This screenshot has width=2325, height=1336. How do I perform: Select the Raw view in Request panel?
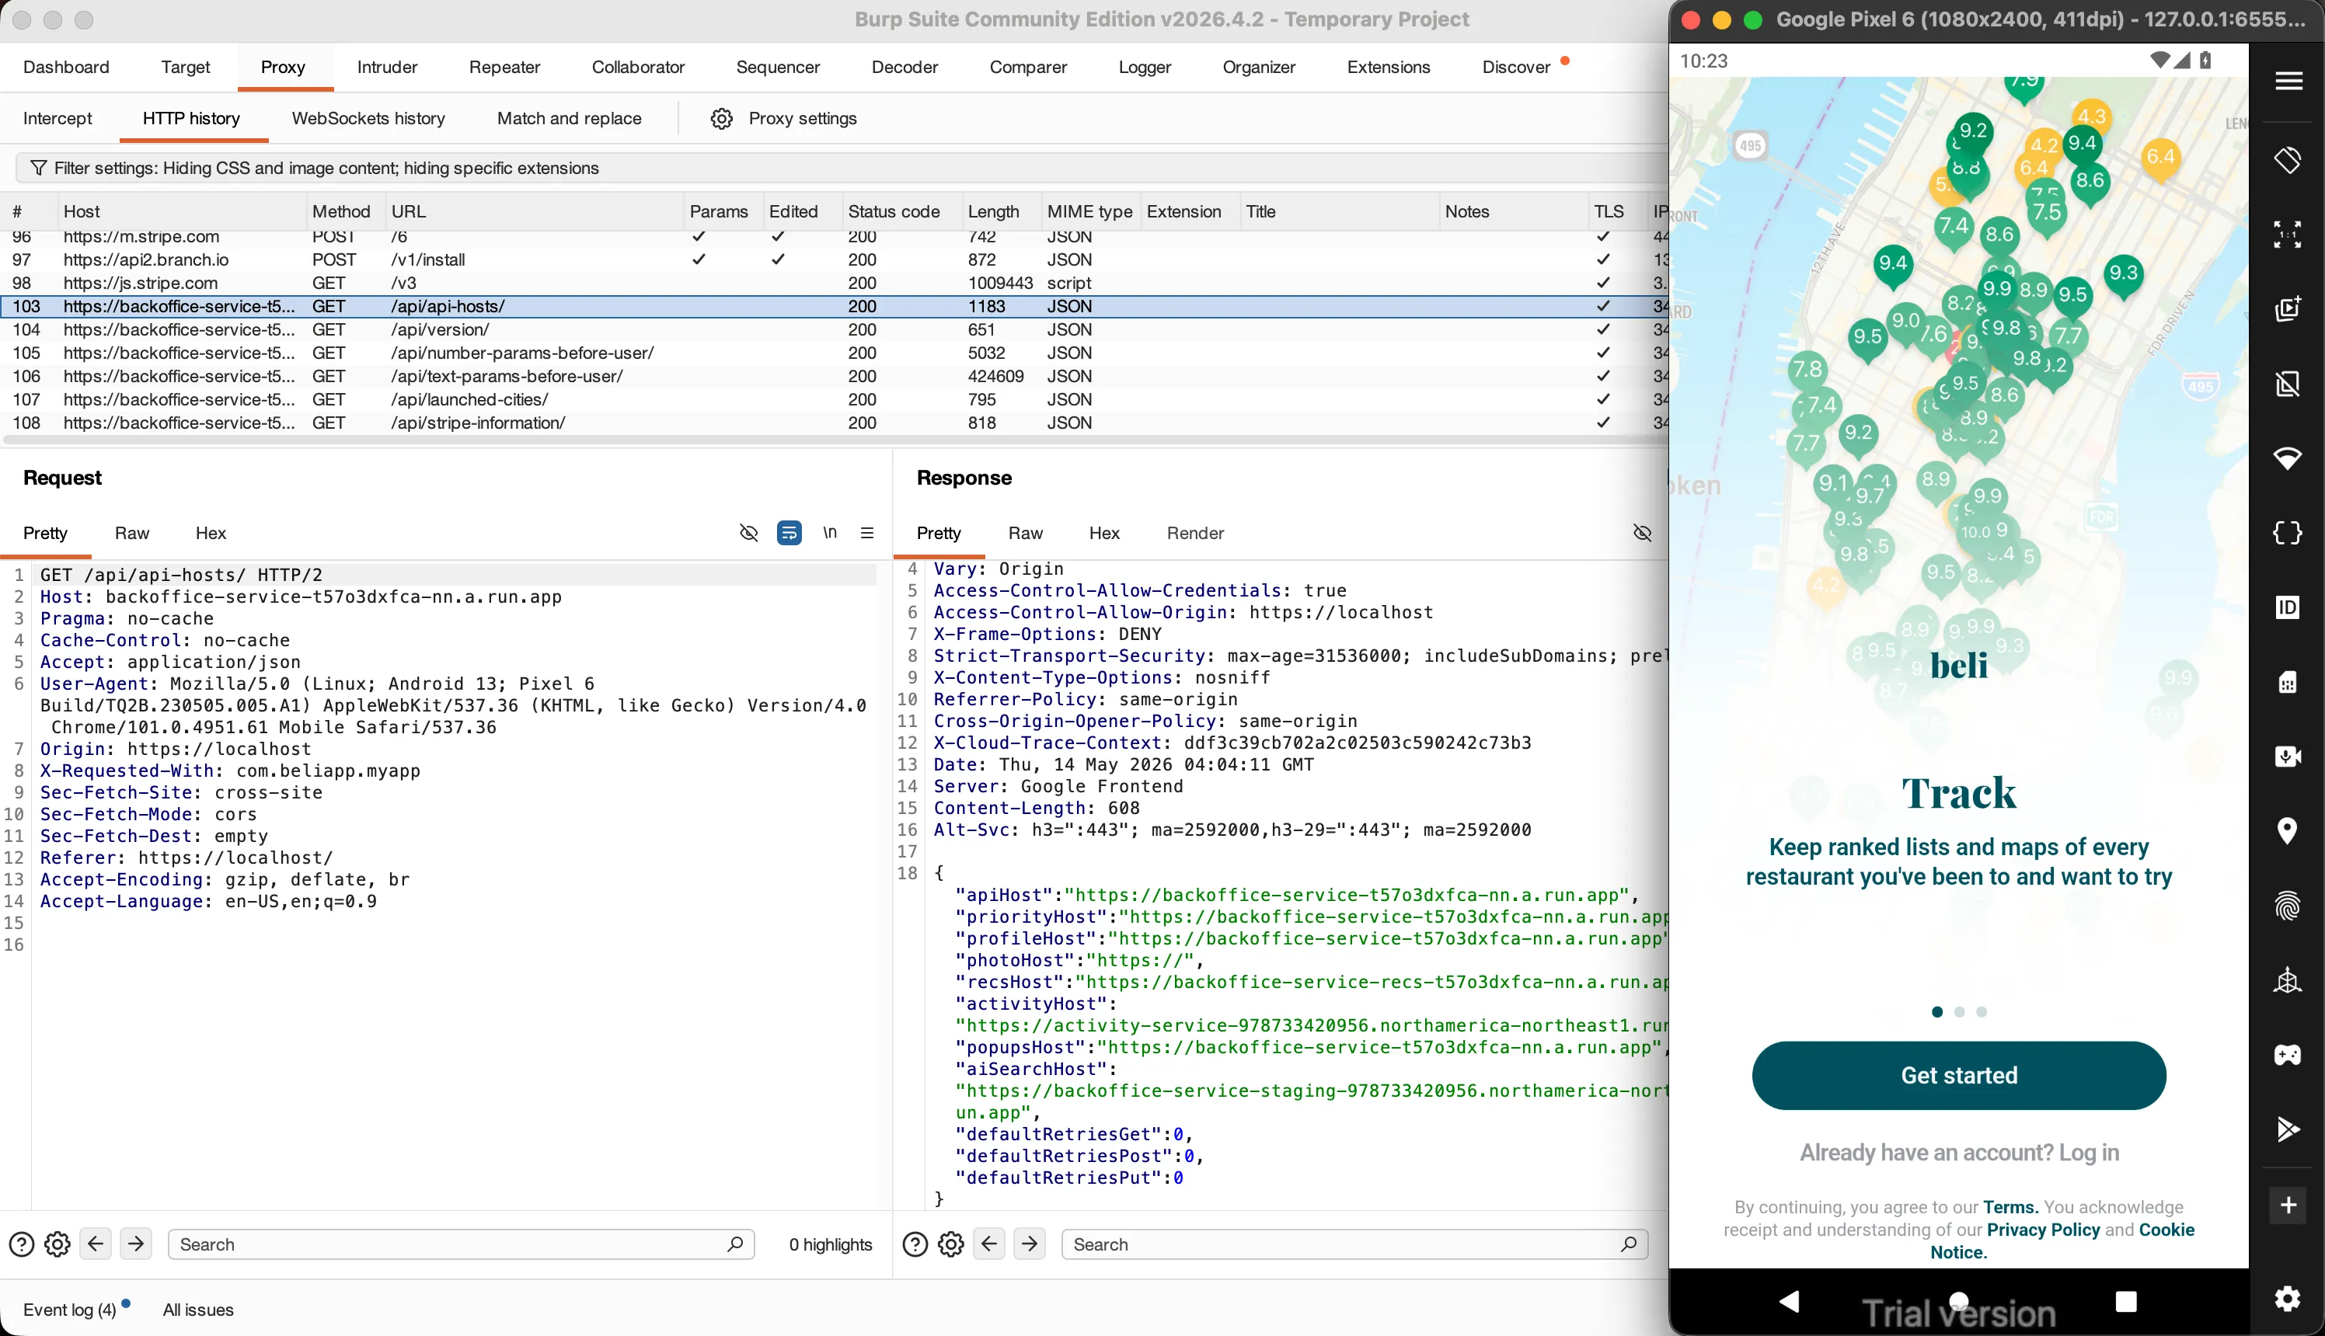click(x=131, y=533)
